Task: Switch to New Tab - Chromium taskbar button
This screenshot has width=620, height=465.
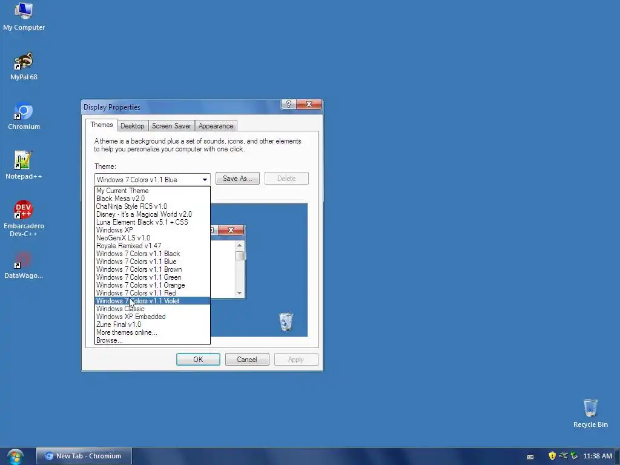Action: pyautogui.click(x=84, y=456)
